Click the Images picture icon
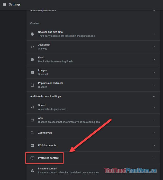 32,72
